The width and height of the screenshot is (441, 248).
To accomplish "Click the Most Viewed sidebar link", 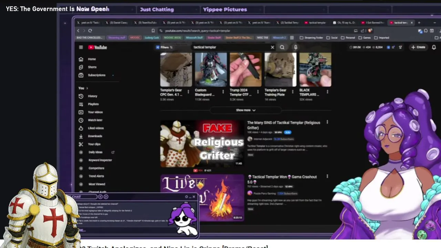I will [x=97, y=184].
